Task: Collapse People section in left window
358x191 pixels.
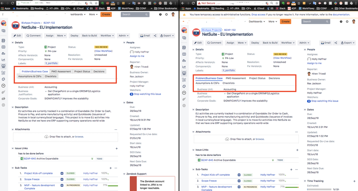Action: click(124, 42)
